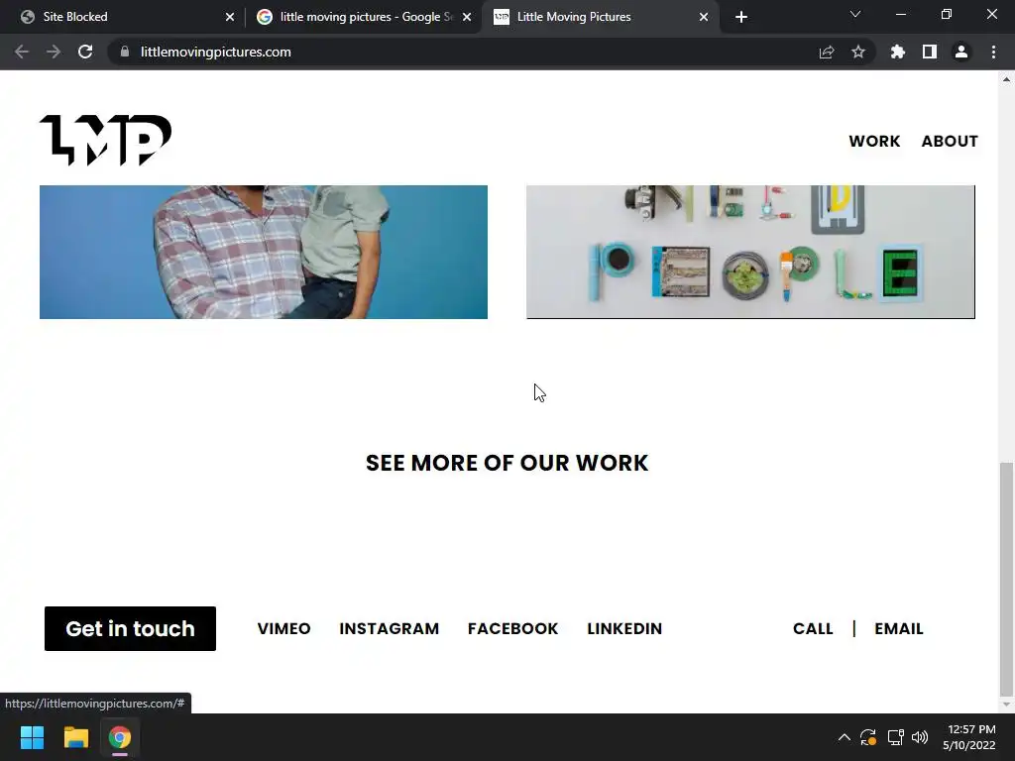Screen dimensions: 1015x761
Task: Click the Chrome taskbar icon
Action: point(120,737)
